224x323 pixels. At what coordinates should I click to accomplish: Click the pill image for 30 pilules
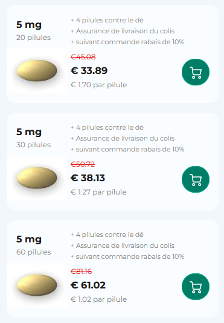tap(37, 178)
